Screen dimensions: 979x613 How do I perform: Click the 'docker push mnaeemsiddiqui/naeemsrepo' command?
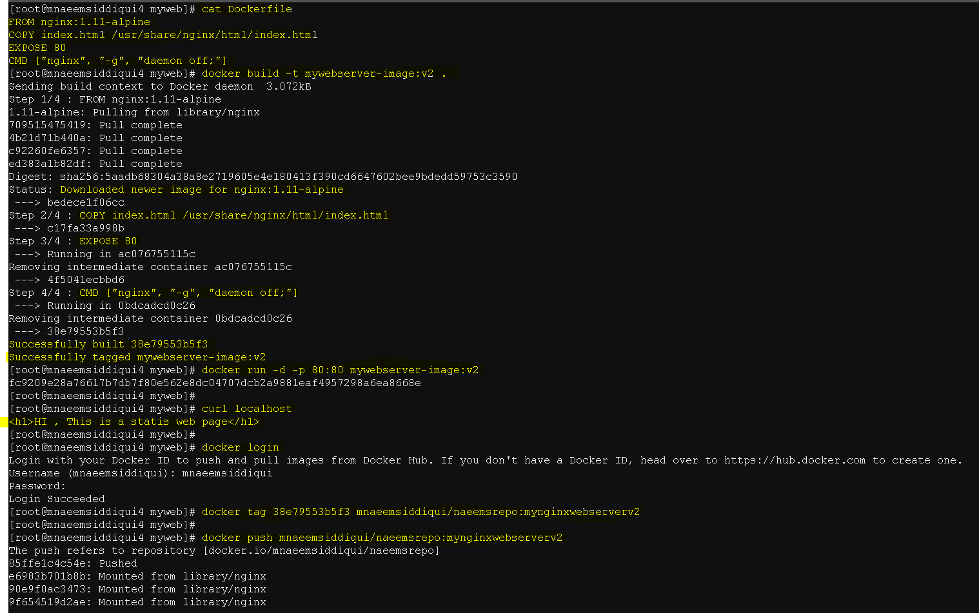(x=382, y=538)
